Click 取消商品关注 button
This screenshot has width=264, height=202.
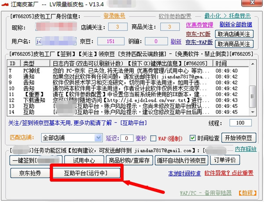(x=234, y=44)
